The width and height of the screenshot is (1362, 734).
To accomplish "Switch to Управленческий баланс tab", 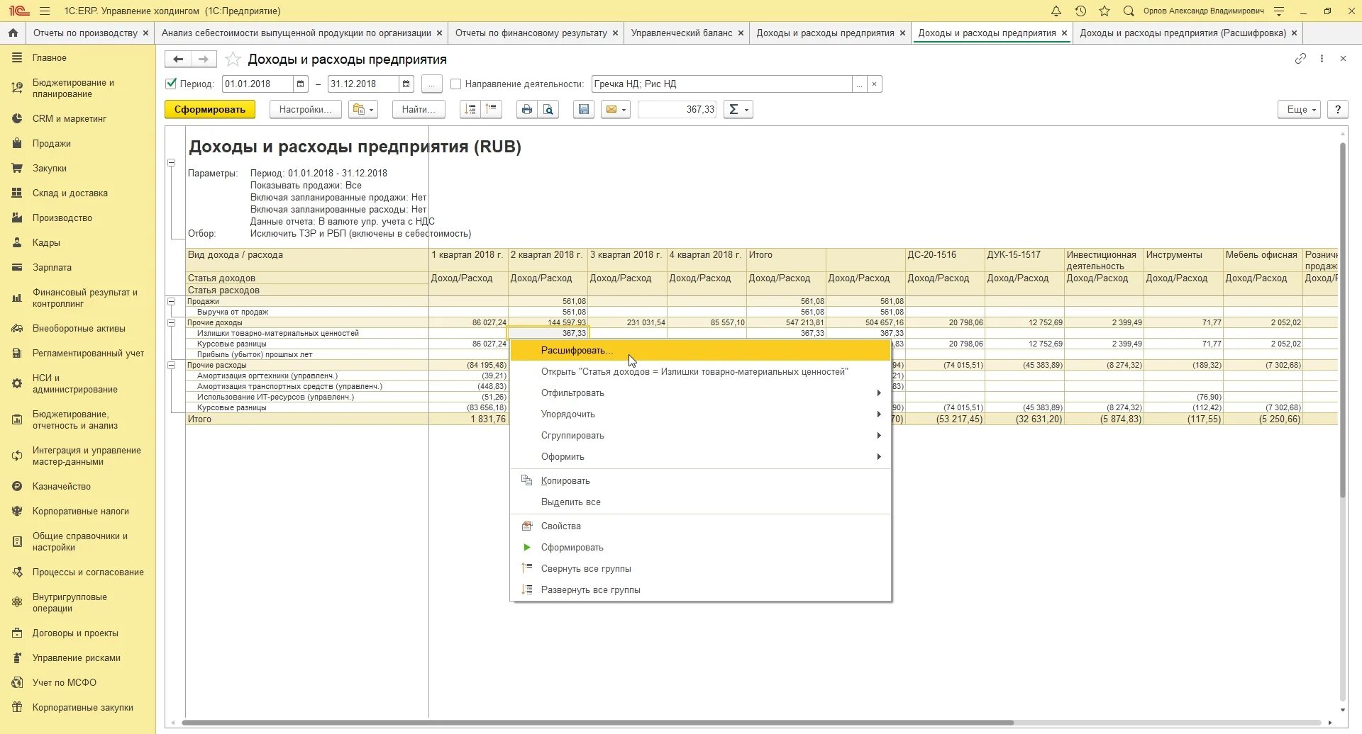I will coord(682,33).
